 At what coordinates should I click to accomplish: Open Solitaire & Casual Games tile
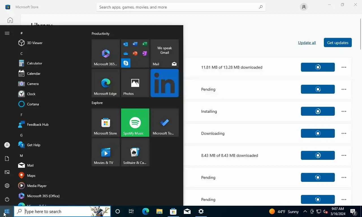coord(135,152)
